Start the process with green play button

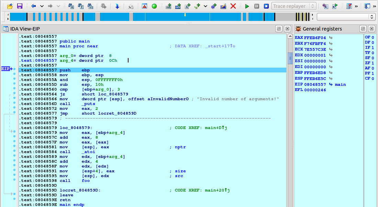[x=247, y=6]
